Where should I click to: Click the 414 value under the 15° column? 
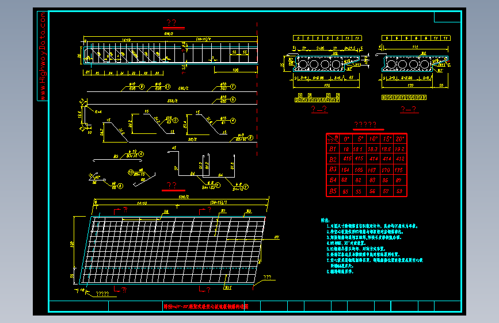[387, 159]
